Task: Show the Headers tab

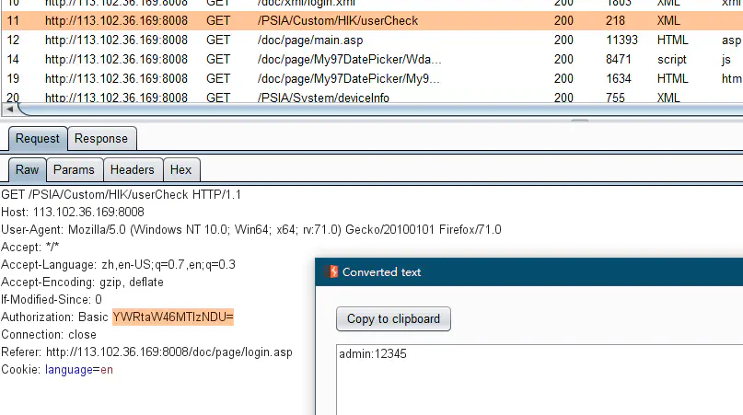Action: (133, 169)
